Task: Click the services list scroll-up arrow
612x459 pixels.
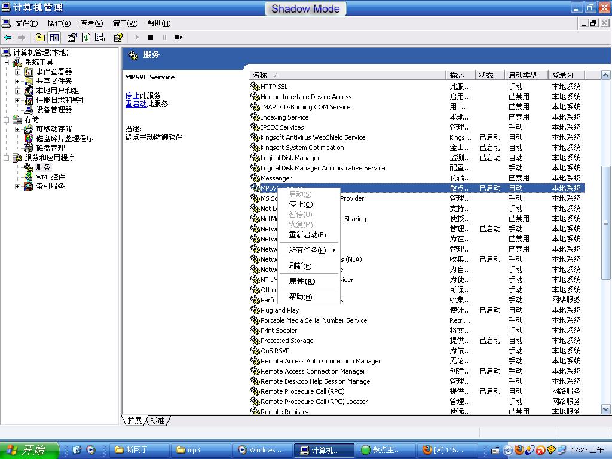Action: [605, 75]
